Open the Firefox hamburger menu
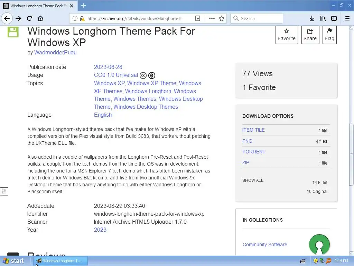Screen dimensions: 354x266 tap(347, 18)
